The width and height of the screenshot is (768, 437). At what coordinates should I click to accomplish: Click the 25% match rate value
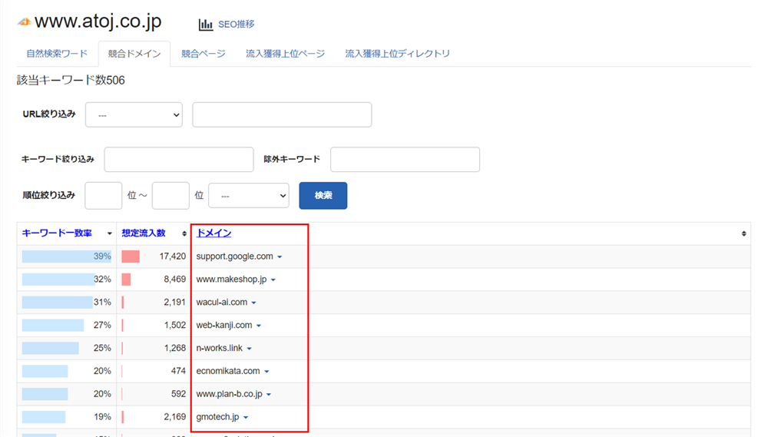[x=102, y=349]
